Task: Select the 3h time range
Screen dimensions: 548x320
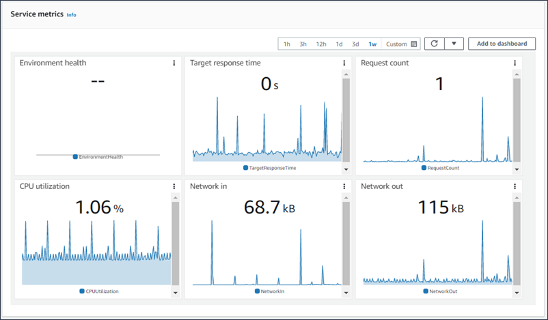Action: tap(303, 44)
